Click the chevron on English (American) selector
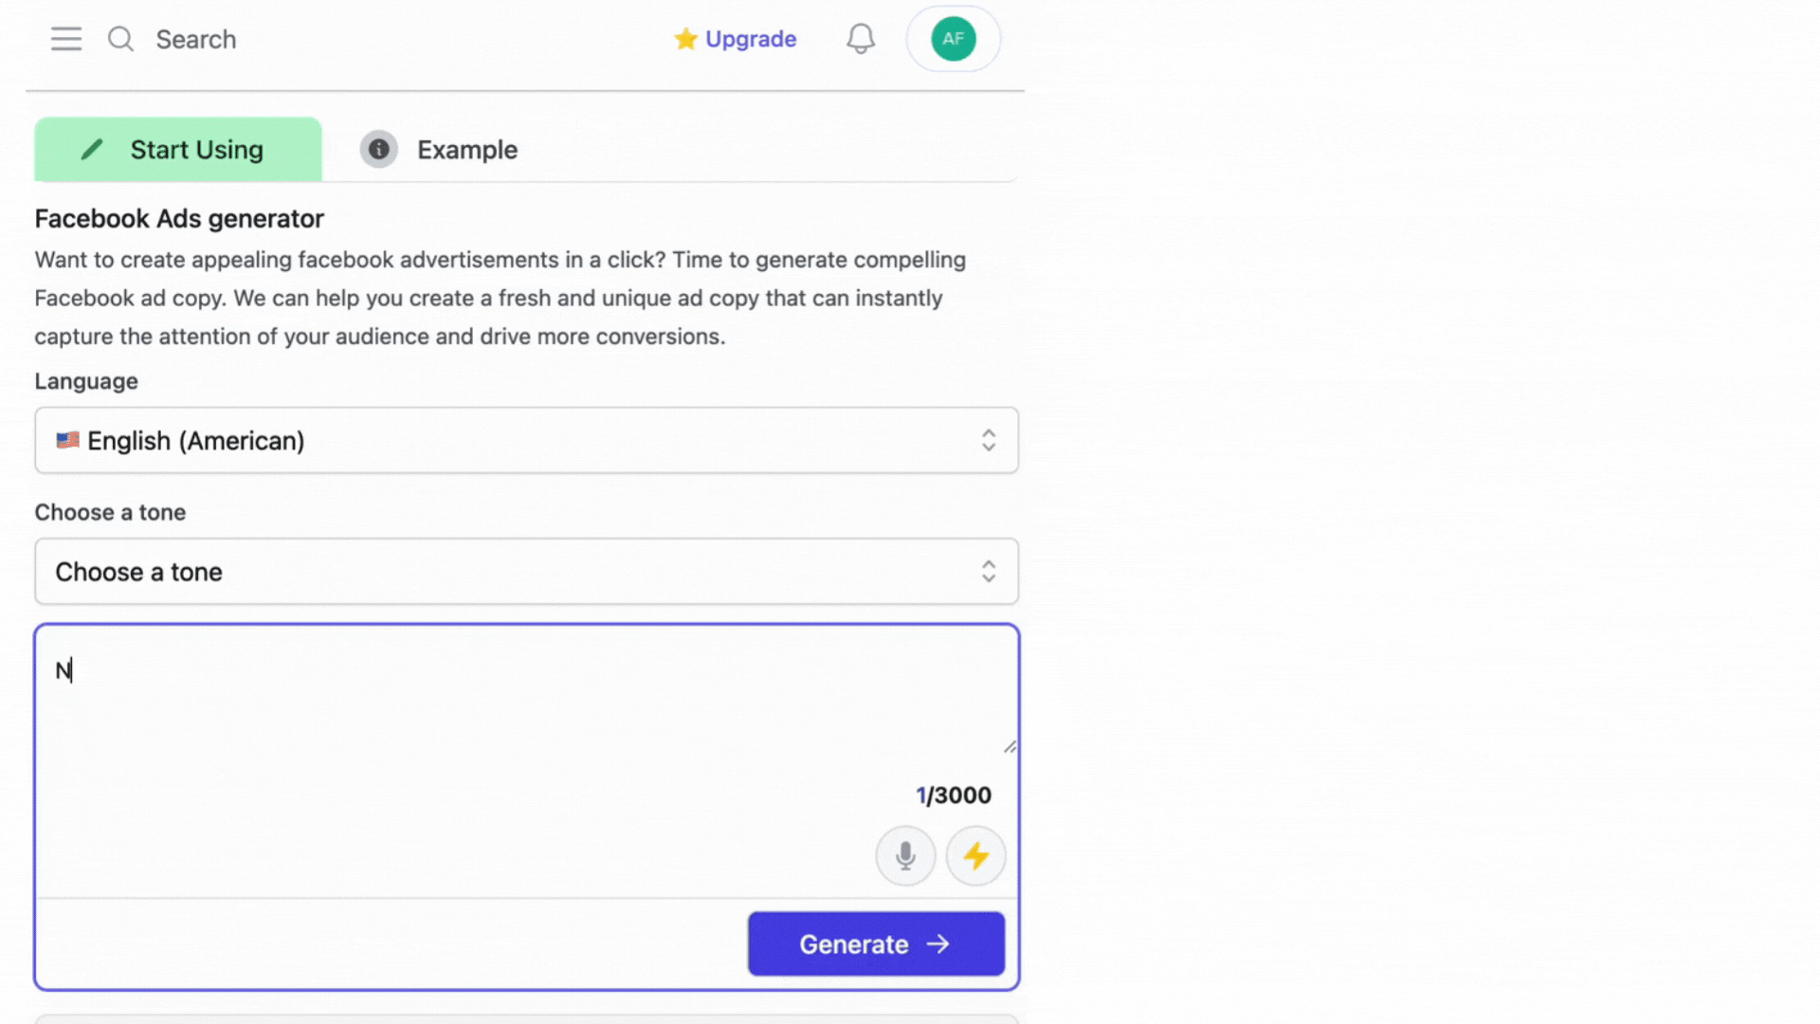This screenshot has width=1820, height=1024. pos(989,440)
